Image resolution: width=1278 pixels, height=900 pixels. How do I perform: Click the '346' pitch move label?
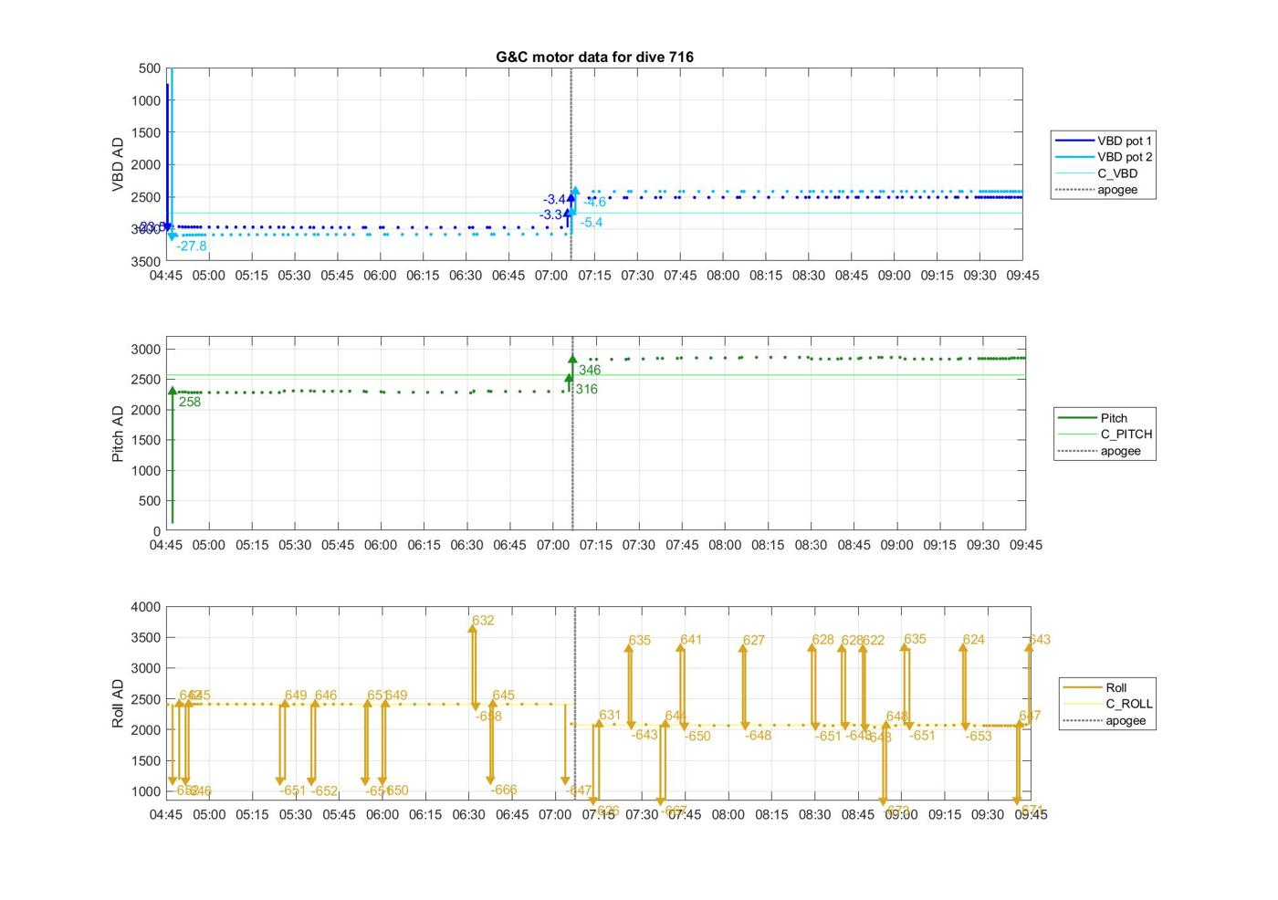tap(590, 371)
